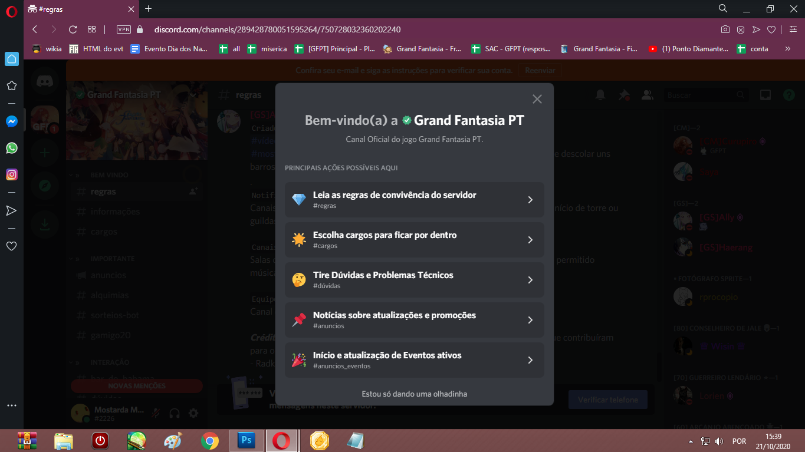Screen dimensions: 805x452
Task: Close the welcome dialog with the X
Action: 537,99
